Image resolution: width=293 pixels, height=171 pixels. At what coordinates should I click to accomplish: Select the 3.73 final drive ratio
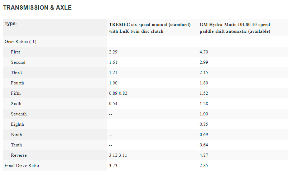(x=114, y=166)
